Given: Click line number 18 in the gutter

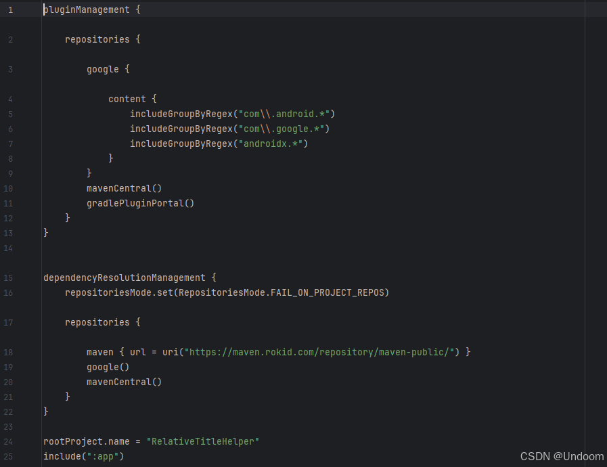Looking at the screenshot, I should pyautogui.click(x=8, y=353).
